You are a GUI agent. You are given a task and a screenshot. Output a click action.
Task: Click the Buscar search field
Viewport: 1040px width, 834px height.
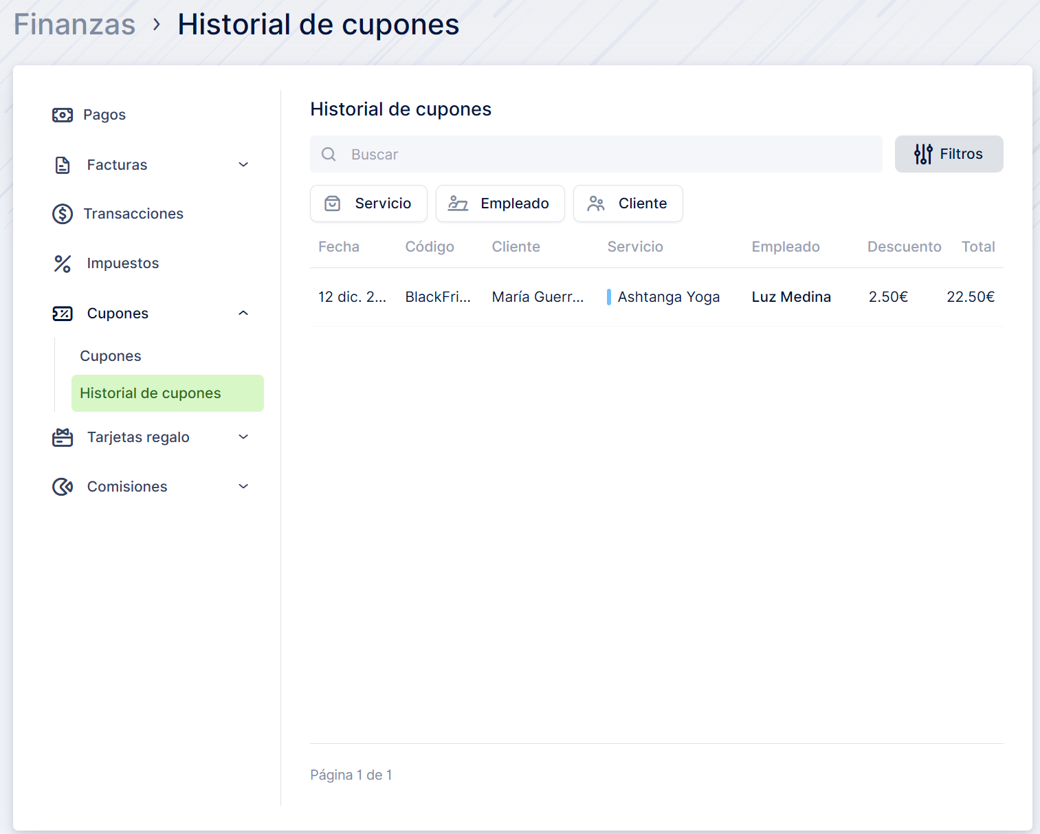[x=605, y=154]
